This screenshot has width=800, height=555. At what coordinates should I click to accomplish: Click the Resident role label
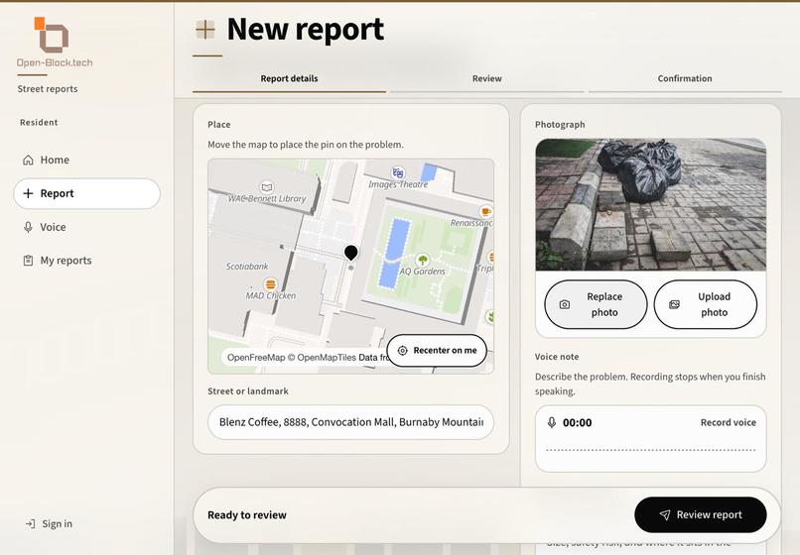39,123
